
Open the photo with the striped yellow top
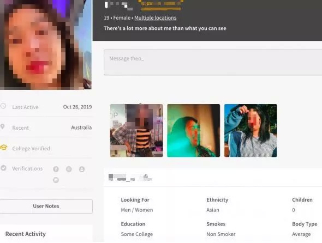(x=136, y=130)
